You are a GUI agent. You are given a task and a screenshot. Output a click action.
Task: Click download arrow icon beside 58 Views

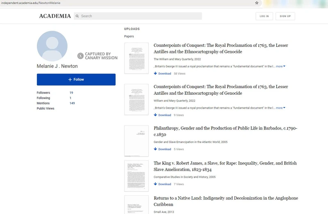tap(155, 73)
